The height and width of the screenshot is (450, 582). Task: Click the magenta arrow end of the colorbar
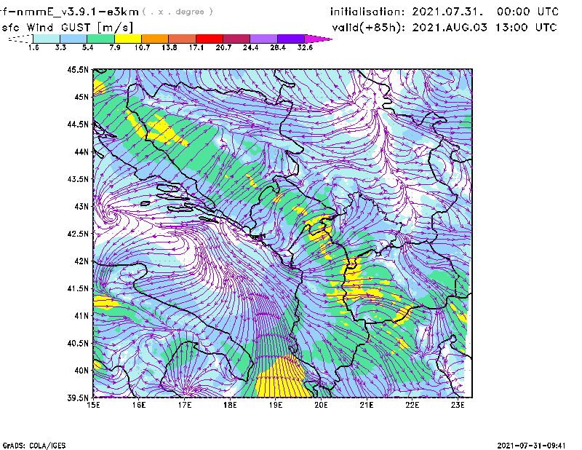click(x=317, y=39)
